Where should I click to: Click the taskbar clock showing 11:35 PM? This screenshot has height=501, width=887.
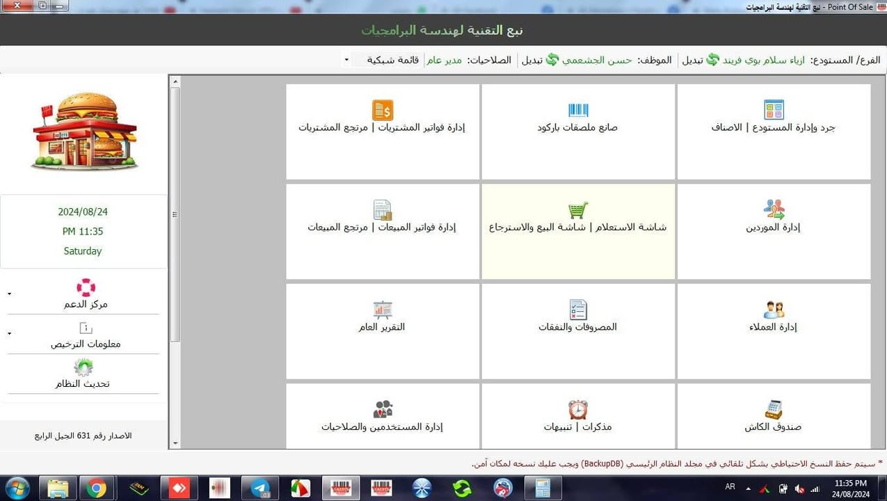pyautogui.click(x=850, y=488)
